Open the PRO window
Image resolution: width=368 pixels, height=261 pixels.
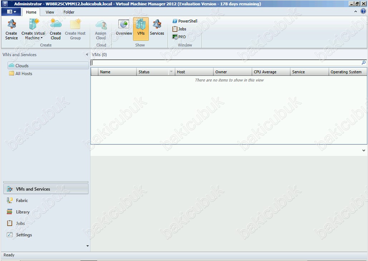coord(179,37)
